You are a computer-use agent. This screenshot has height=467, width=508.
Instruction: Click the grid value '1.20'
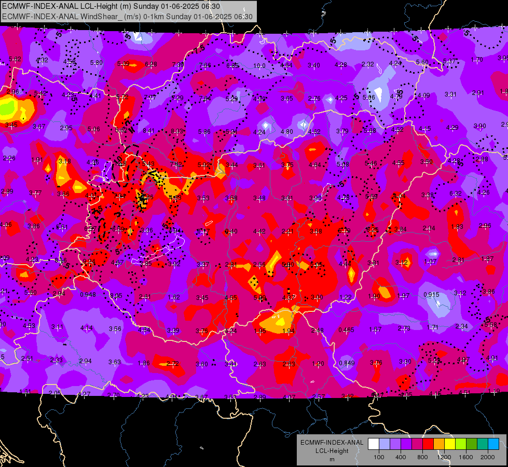click(x=318, y=364)
